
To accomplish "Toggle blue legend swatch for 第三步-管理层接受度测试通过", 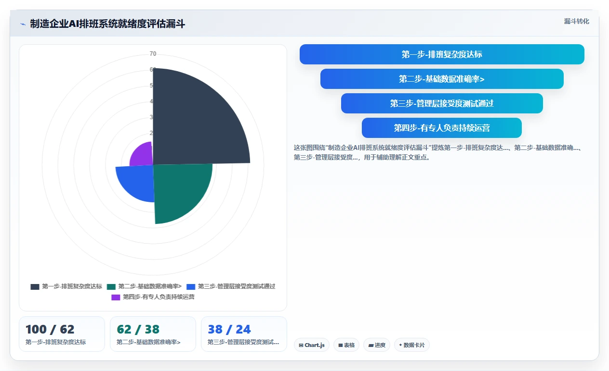I will [x=191, y=286].
